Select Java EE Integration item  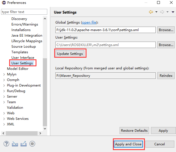pos(27,36)
